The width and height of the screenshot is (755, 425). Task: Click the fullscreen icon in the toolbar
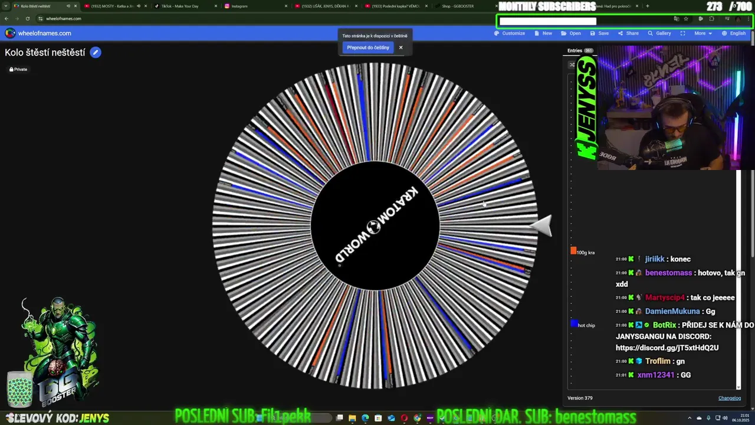point(682,33)
